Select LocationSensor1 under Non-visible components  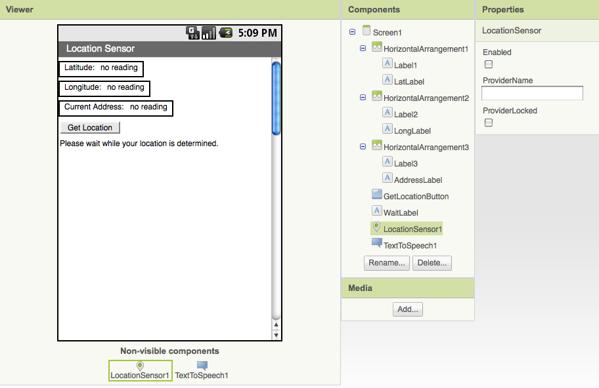140,370
